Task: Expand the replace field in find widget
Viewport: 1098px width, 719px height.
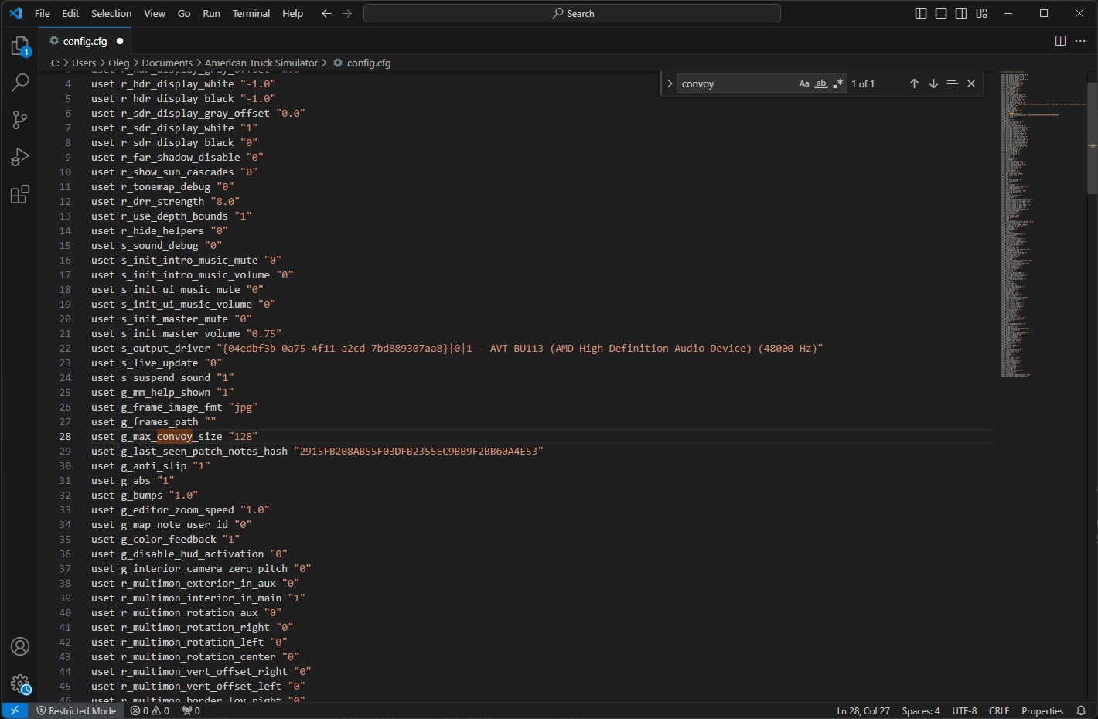Action: pyautogui.click(x=670, y=83)
